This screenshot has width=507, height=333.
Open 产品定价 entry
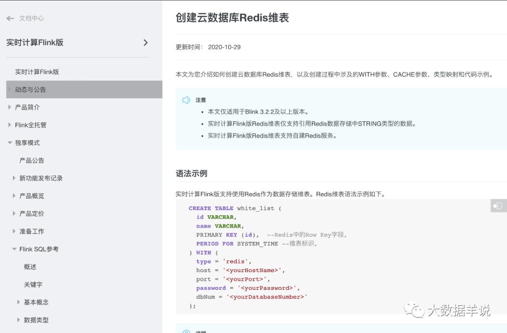click(x=32, y=214)
